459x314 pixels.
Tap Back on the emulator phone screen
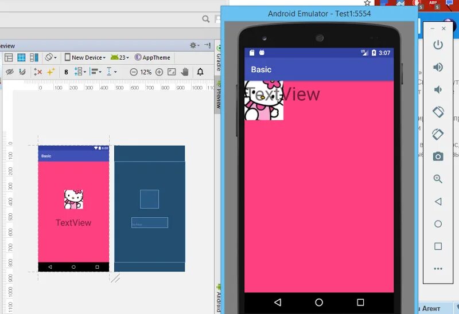[278, 302]
